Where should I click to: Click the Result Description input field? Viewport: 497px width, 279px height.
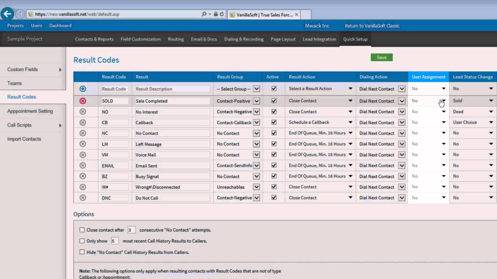pos(172,89)
